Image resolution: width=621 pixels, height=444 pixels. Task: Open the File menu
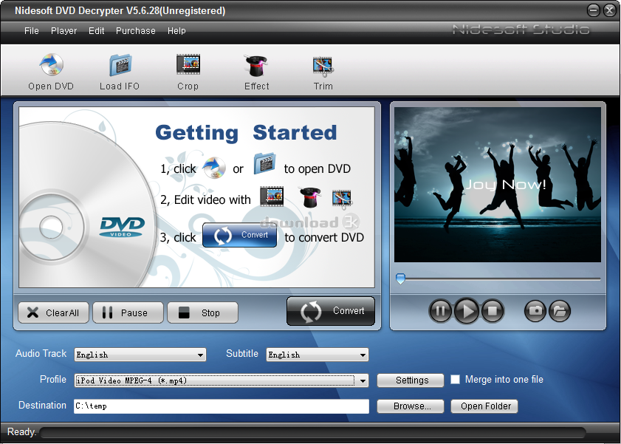(32, 31)
